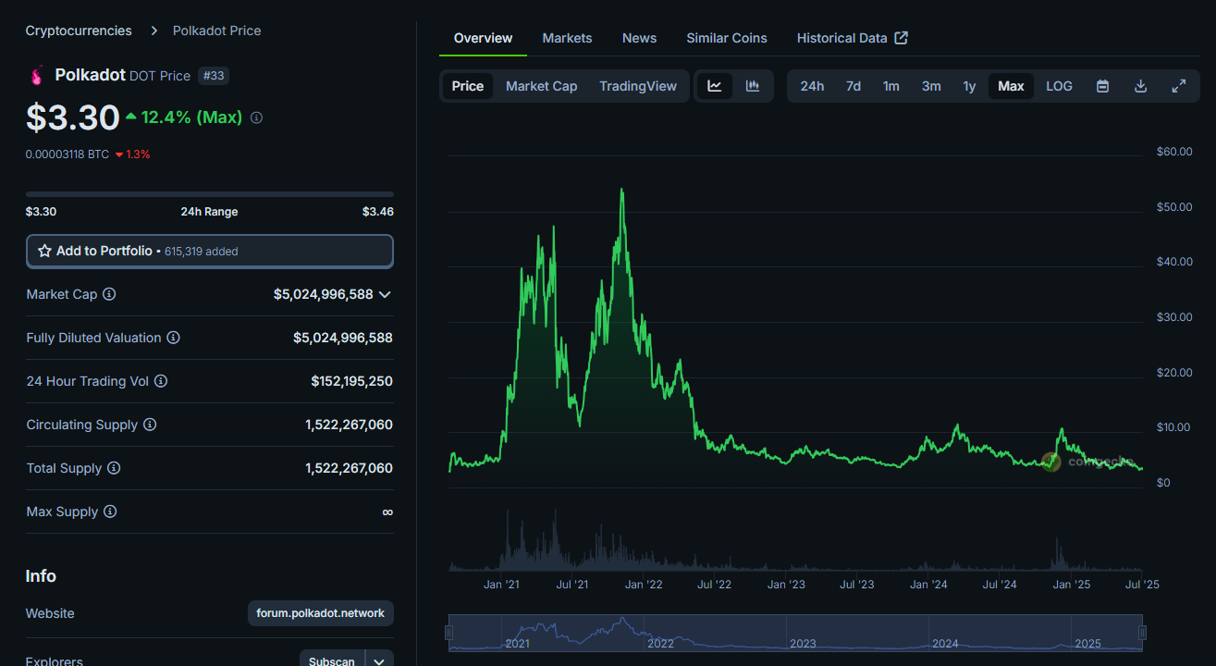Open the Historical Data tab

852,38
